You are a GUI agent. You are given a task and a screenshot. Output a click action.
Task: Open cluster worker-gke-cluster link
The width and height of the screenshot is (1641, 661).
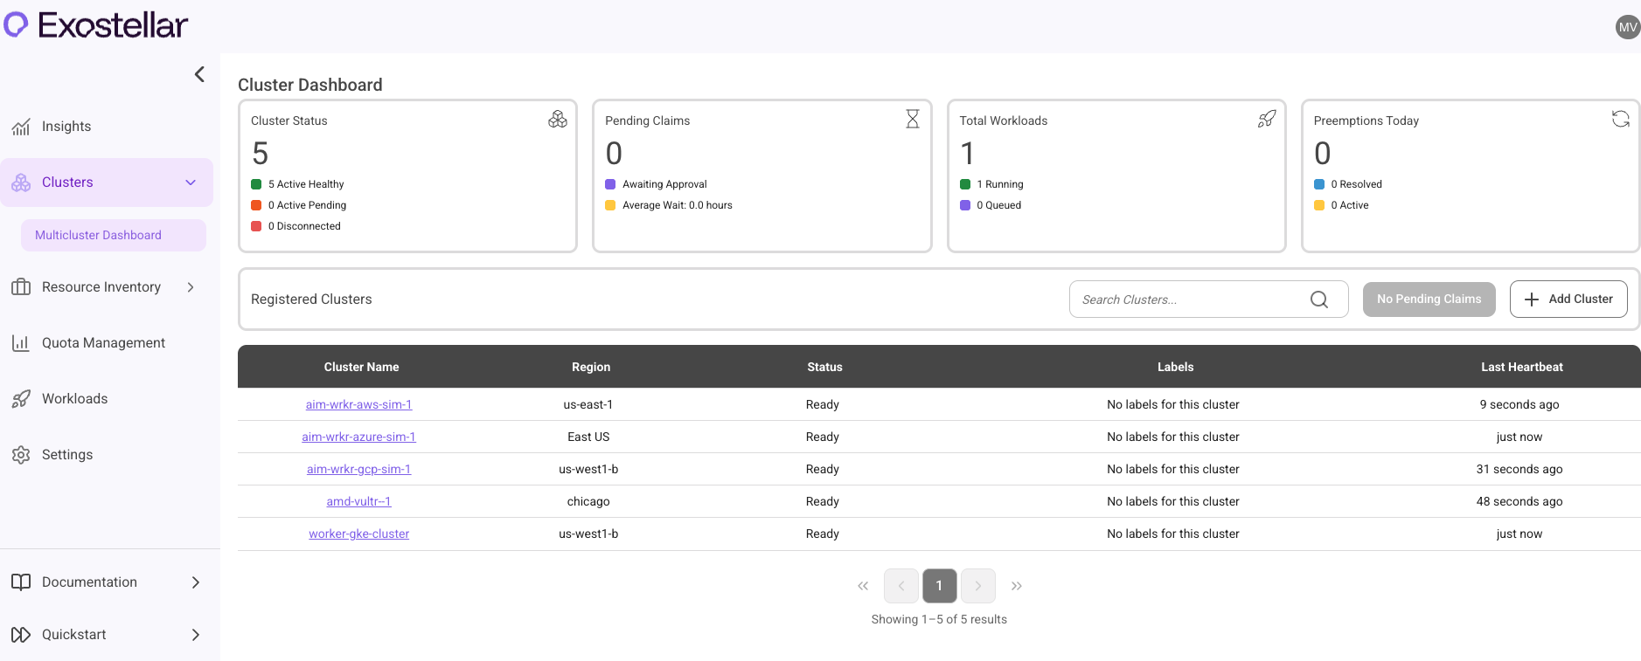[358, 534]
